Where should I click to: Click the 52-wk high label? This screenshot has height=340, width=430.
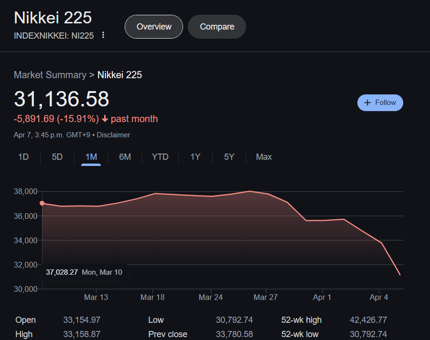301,320
